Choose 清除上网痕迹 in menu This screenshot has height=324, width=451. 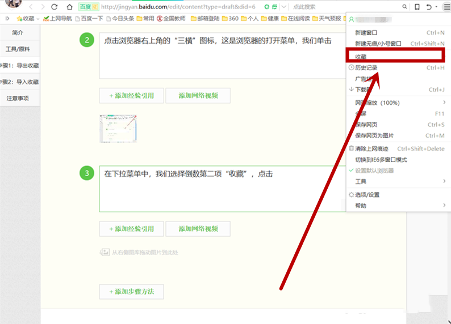coord(398,148)
